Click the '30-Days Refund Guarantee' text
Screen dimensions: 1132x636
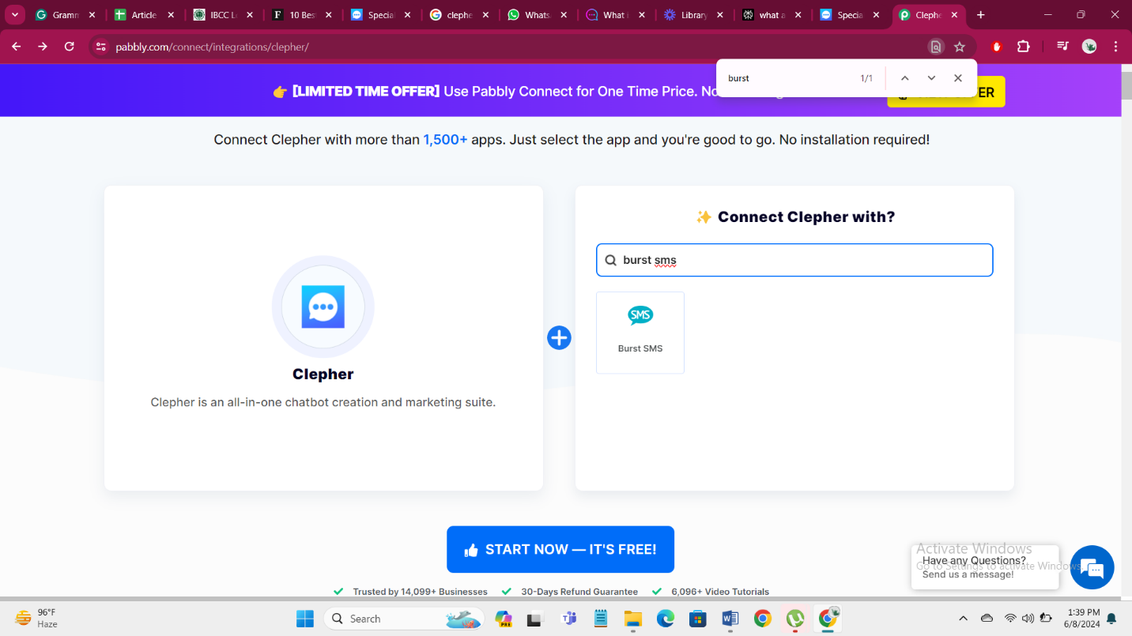[579, 592]
